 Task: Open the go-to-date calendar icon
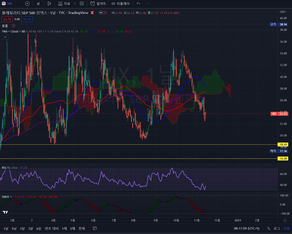point(95,228)
